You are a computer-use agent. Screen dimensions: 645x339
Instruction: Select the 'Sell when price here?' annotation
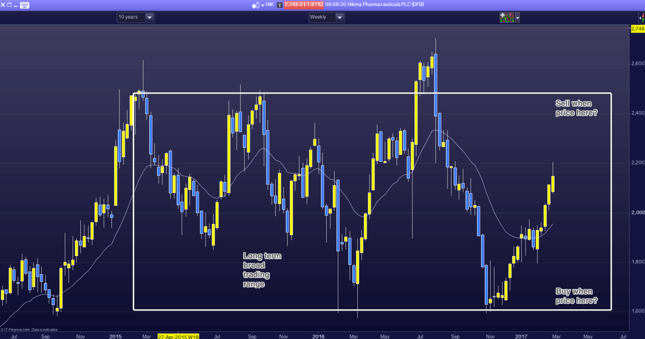(x=576, y=108)
